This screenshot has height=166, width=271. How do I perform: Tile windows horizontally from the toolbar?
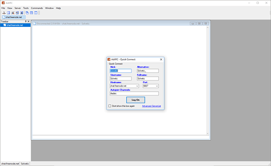click(31, 13)
